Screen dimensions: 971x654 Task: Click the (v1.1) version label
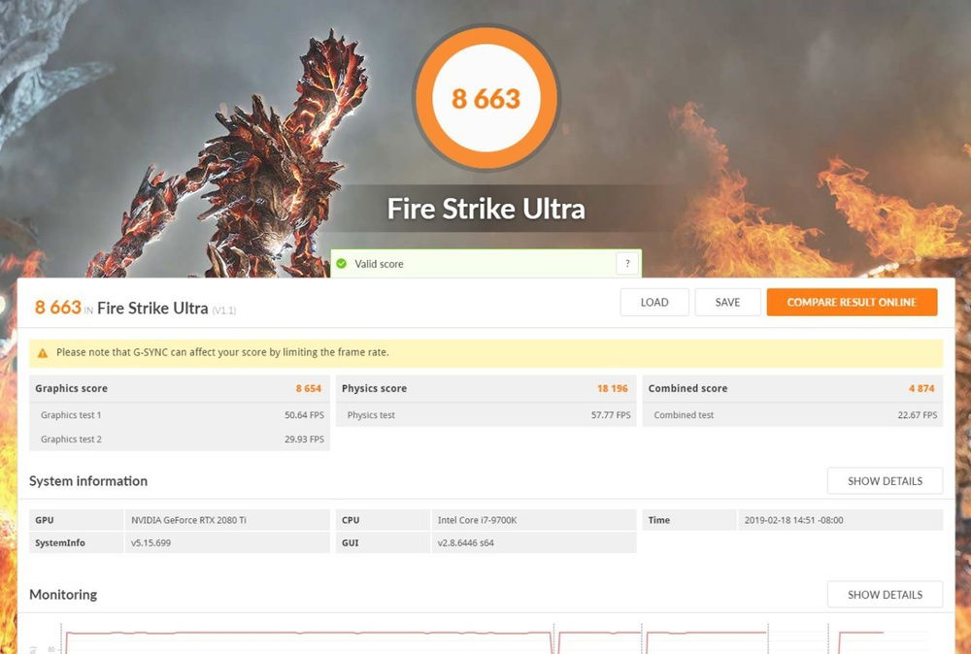point(224,309)
